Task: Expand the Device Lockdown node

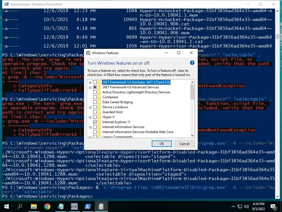Action: coord(90,107)
